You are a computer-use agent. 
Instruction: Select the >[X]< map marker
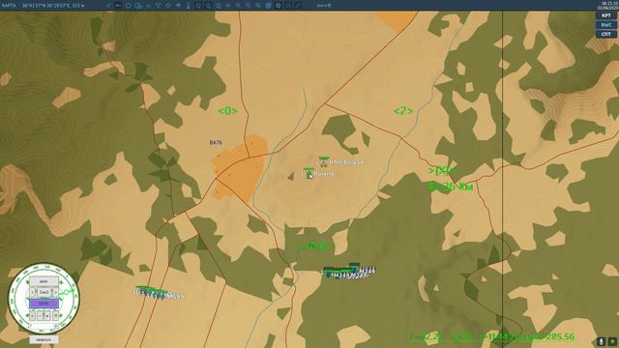[442, 171]
